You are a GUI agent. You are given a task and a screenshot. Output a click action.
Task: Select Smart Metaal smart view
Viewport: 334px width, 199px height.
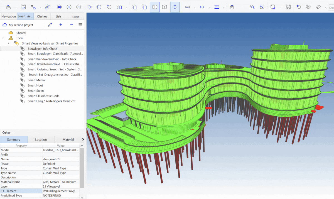(36, 80)
